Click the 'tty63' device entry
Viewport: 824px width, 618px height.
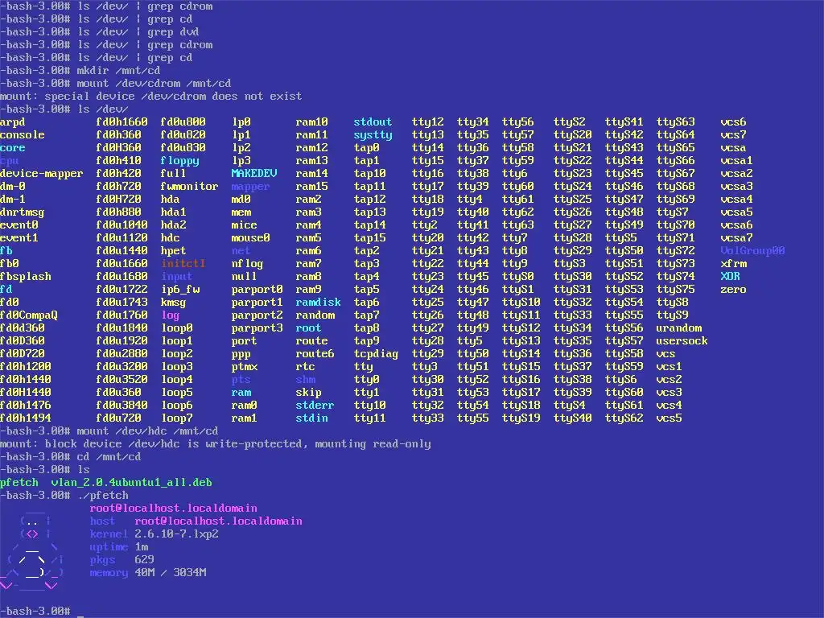pyautogui.click(x=517, y=225)
